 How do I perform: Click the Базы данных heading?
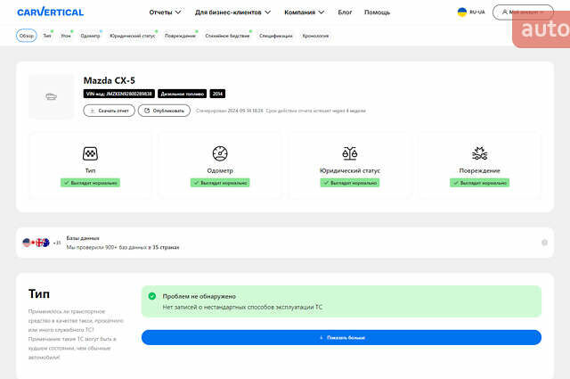83,238
